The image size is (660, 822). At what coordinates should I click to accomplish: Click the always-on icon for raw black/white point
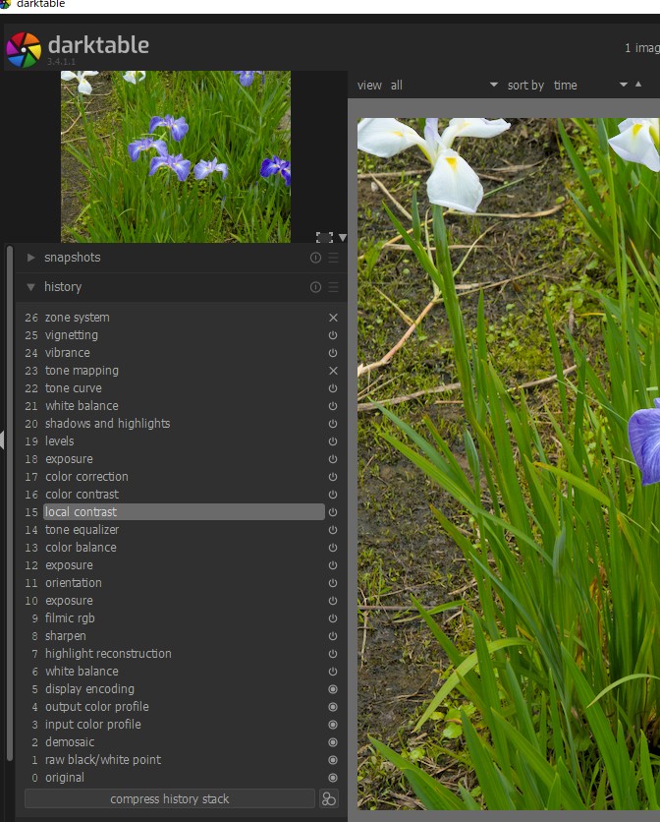(333, 760)
